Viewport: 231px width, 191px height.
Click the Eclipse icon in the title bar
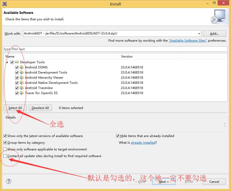click(x=5, y=4)
